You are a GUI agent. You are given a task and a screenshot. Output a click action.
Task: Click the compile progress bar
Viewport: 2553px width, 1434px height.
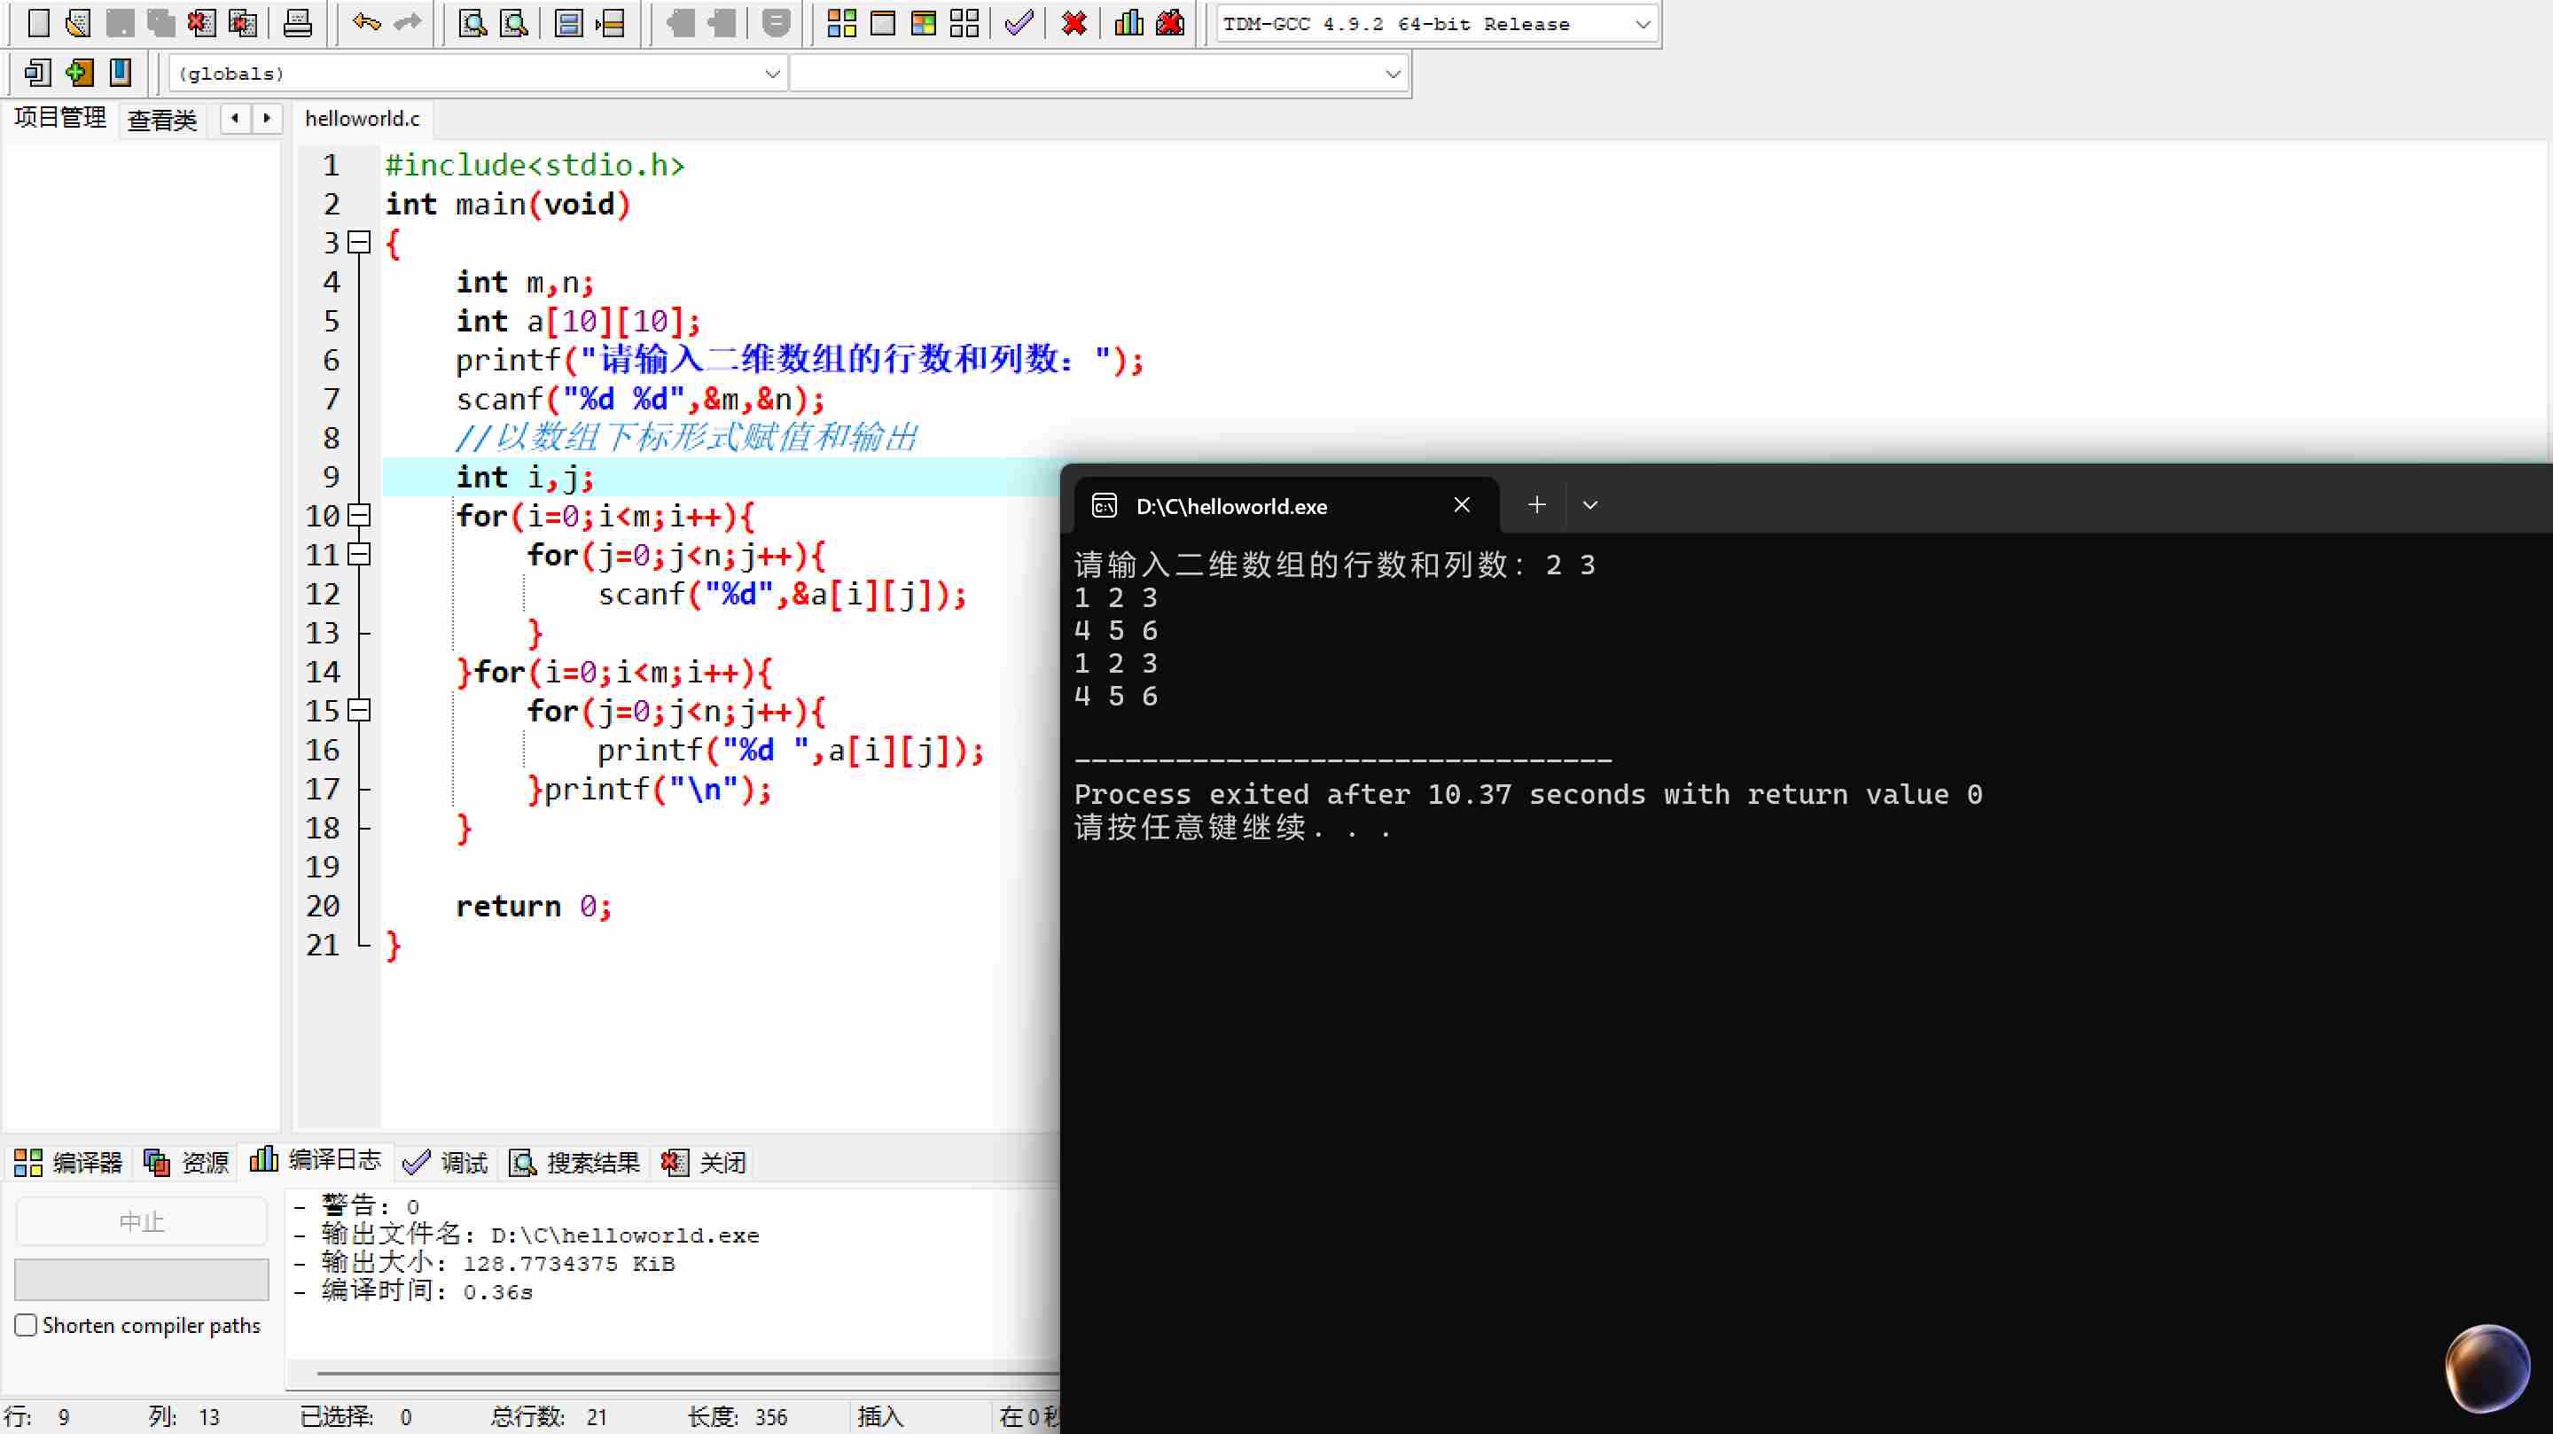[142, 1278]
